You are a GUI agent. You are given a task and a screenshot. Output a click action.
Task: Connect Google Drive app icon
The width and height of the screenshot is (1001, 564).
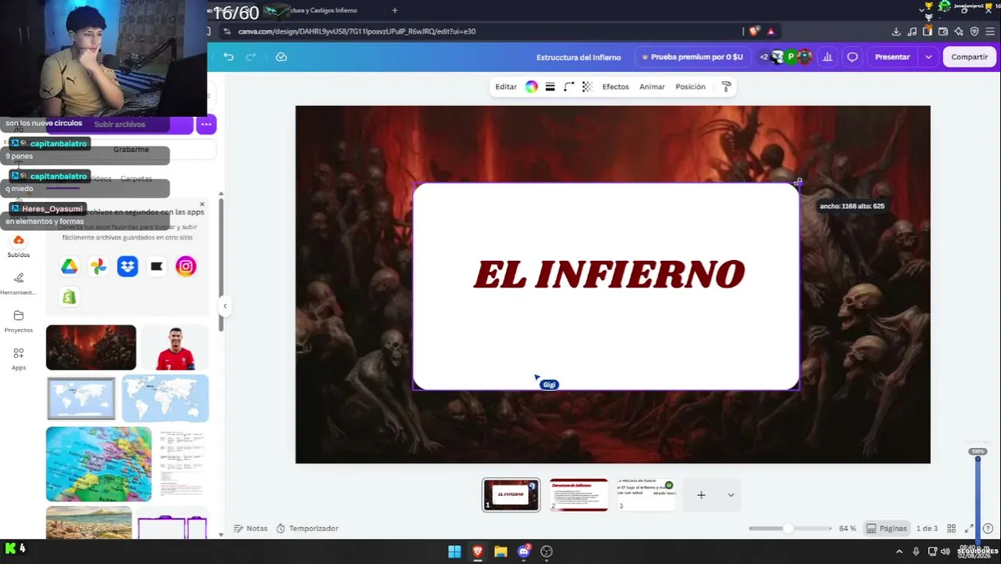69,267
